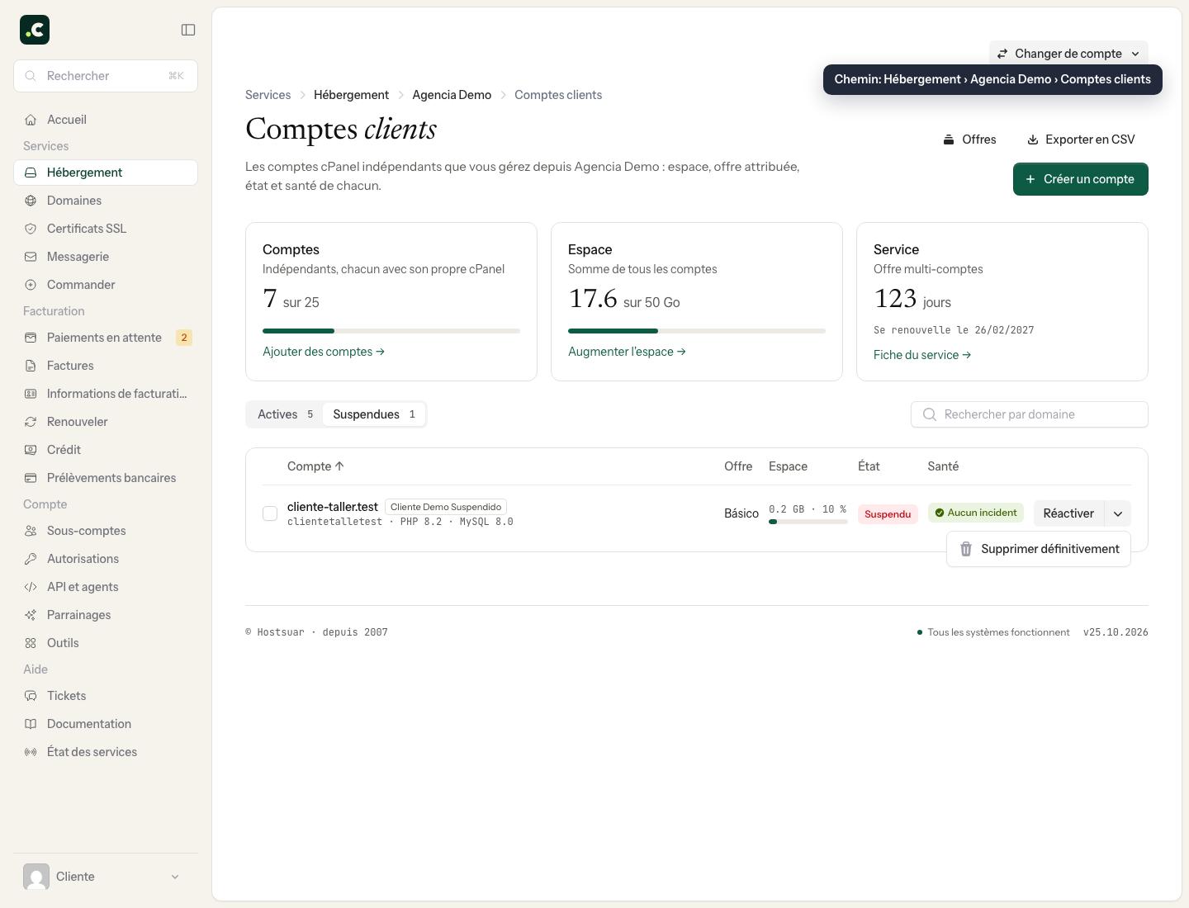Click the Hostsuar logo icon

coord(35,30)
